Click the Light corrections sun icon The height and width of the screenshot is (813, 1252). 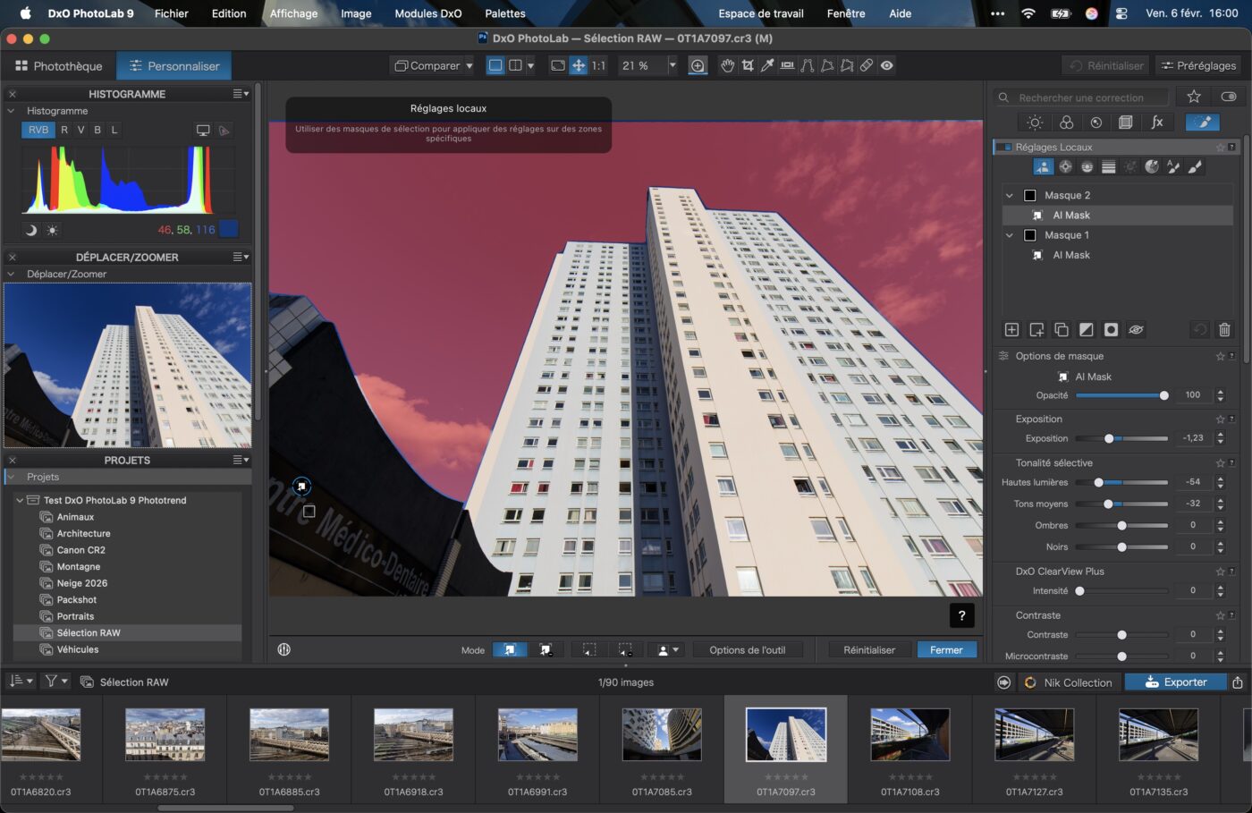[x=1035, y=123]
